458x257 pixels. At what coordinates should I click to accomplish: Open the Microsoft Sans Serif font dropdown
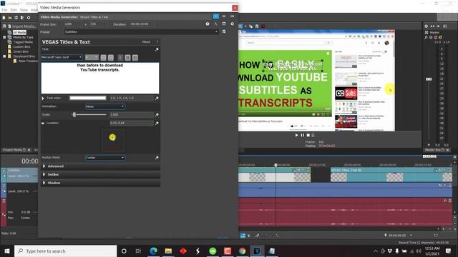click(62, 57)
